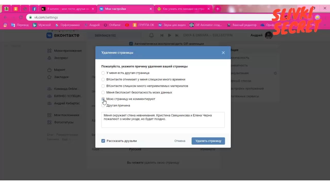Skip to next track in VK player
The width and height of the screenshot is (330, 185).
(x=177, y=35)
